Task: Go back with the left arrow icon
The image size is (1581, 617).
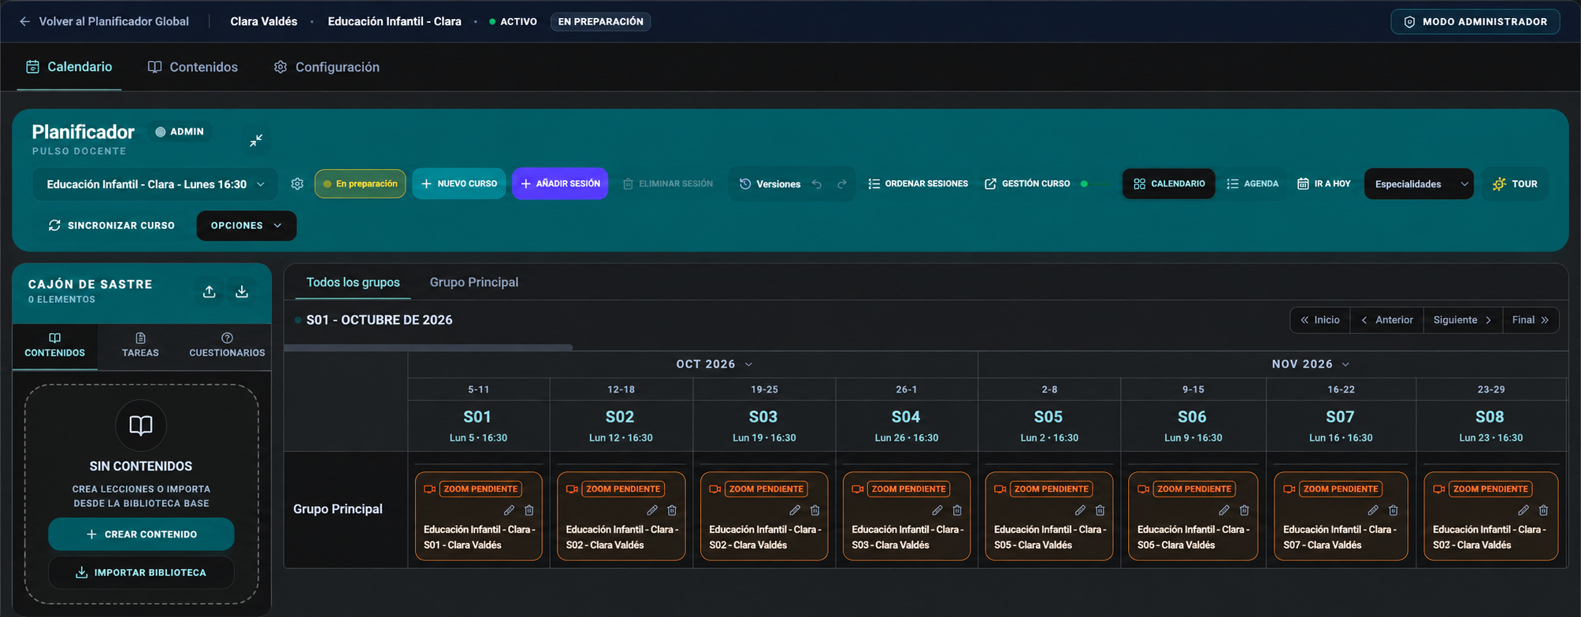Action: pyautogui.click(x=24, y=21)
